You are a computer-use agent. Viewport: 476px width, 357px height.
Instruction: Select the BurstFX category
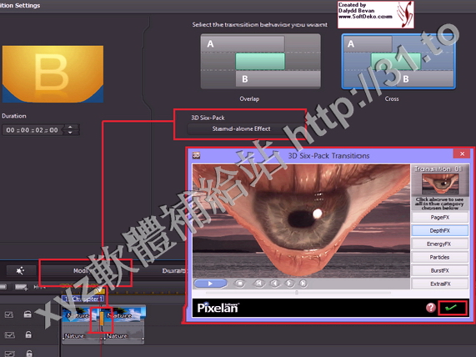coord(439,270)
